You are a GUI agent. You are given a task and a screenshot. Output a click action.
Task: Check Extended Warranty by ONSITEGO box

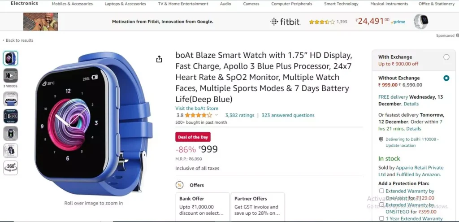point(381,205)
